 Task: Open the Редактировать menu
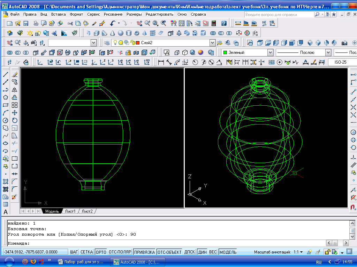(x=159, y=14)
